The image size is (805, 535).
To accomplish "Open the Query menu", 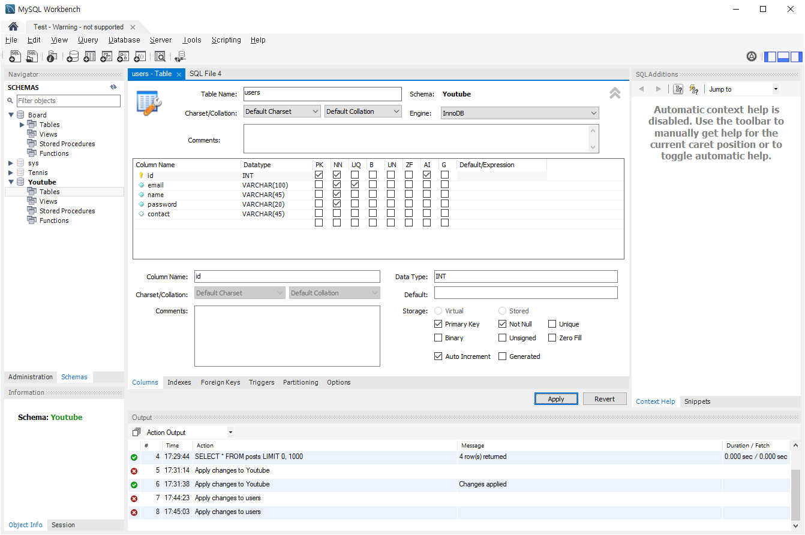I will click(88, 40).
